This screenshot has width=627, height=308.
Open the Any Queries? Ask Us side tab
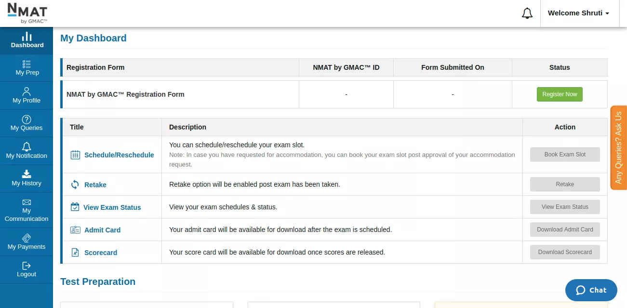pyautogui.click(x=619, y=148)
